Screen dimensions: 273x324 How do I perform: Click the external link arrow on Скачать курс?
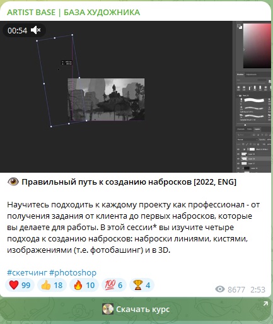pyautogui.click(x=265, y=303)
